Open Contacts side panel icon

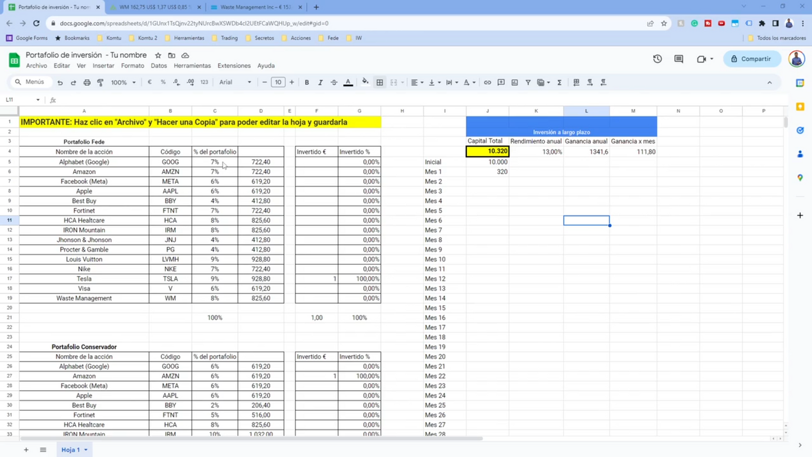pyautogui.click(x=800, y=153)
